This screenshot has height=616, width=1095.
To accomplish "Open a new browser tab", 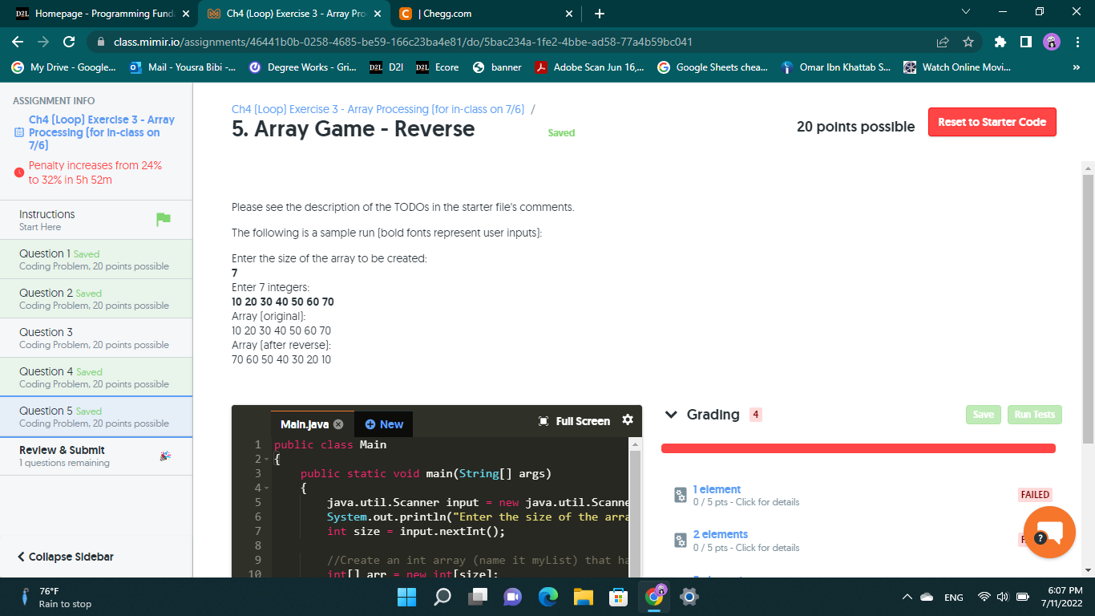I will pyautogui.click(x=600, y=14).
